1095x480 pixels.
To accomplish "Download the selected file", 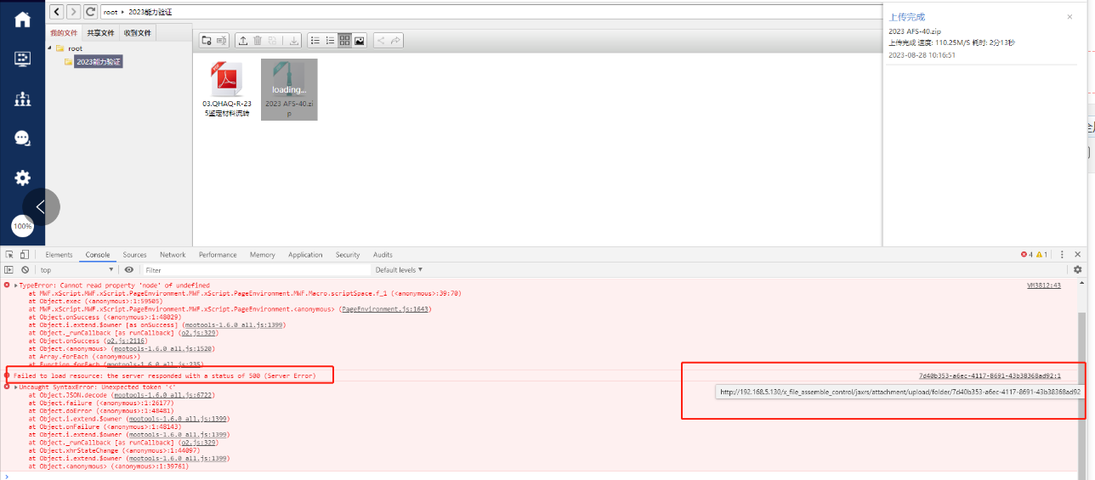I will (x=294, y=41).
